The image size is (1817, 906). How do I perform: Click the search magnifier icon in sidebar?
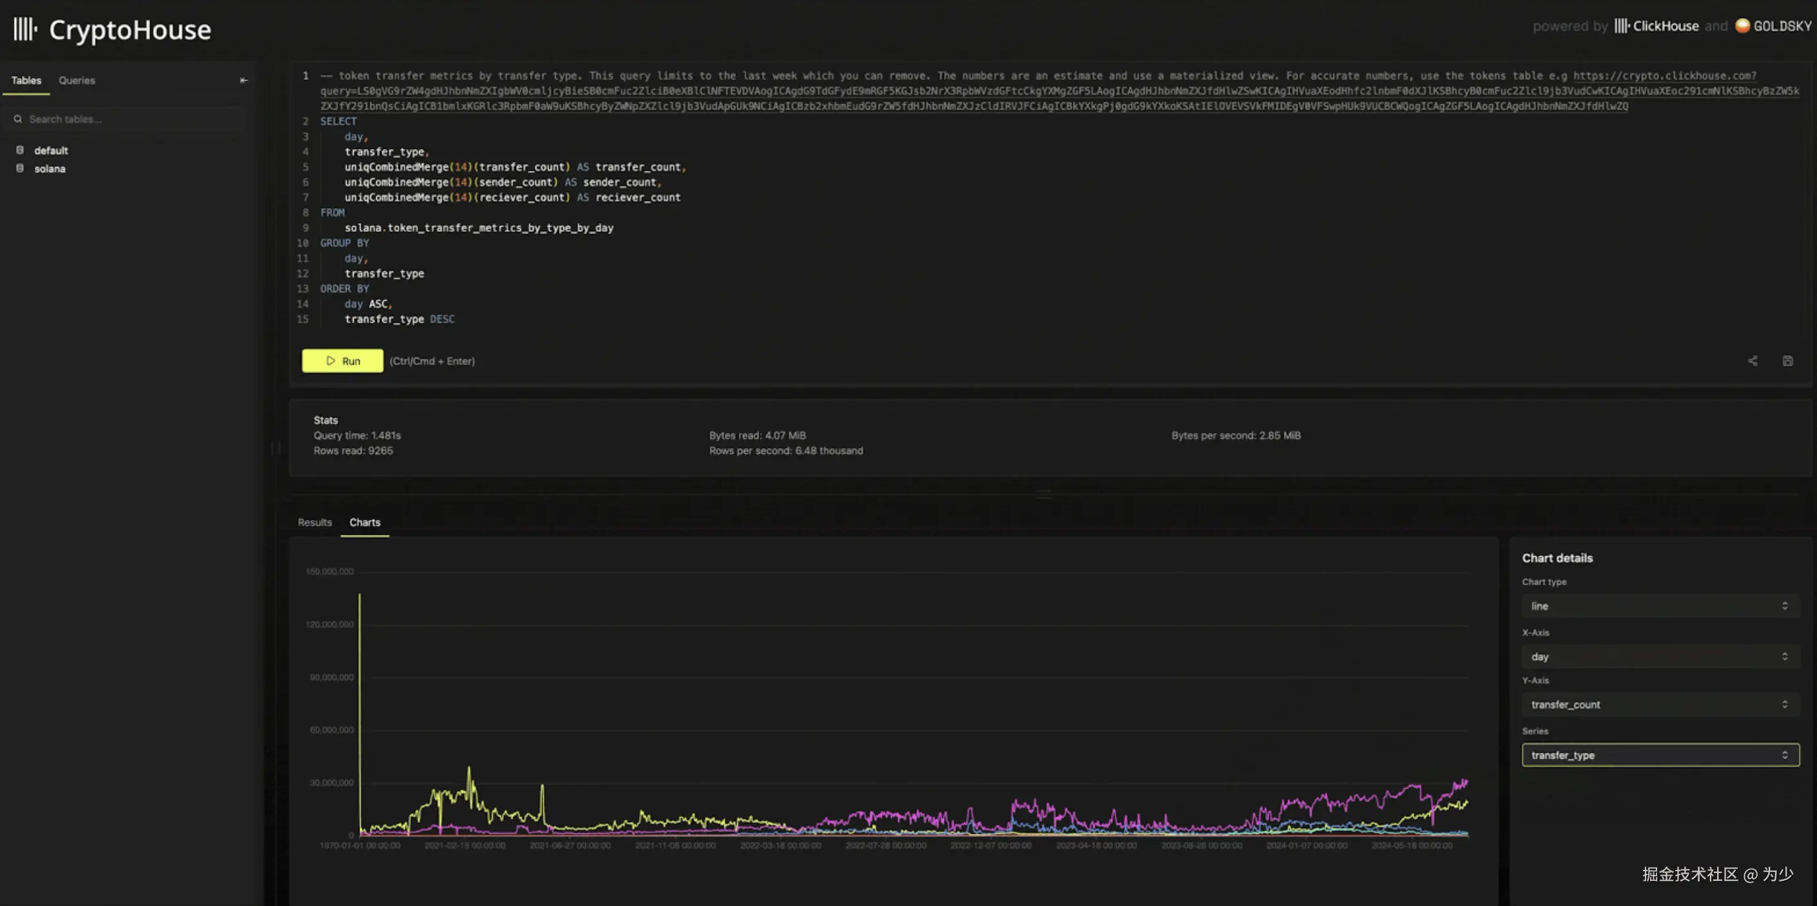tap(17, 119)
